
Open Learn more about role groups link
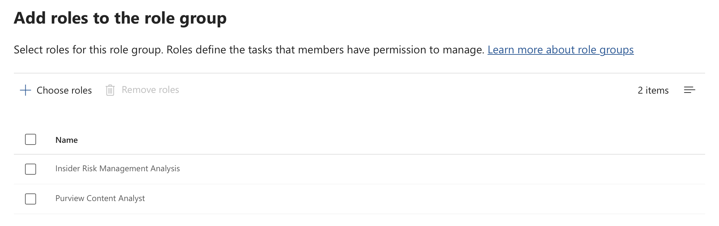click(560, 50)
